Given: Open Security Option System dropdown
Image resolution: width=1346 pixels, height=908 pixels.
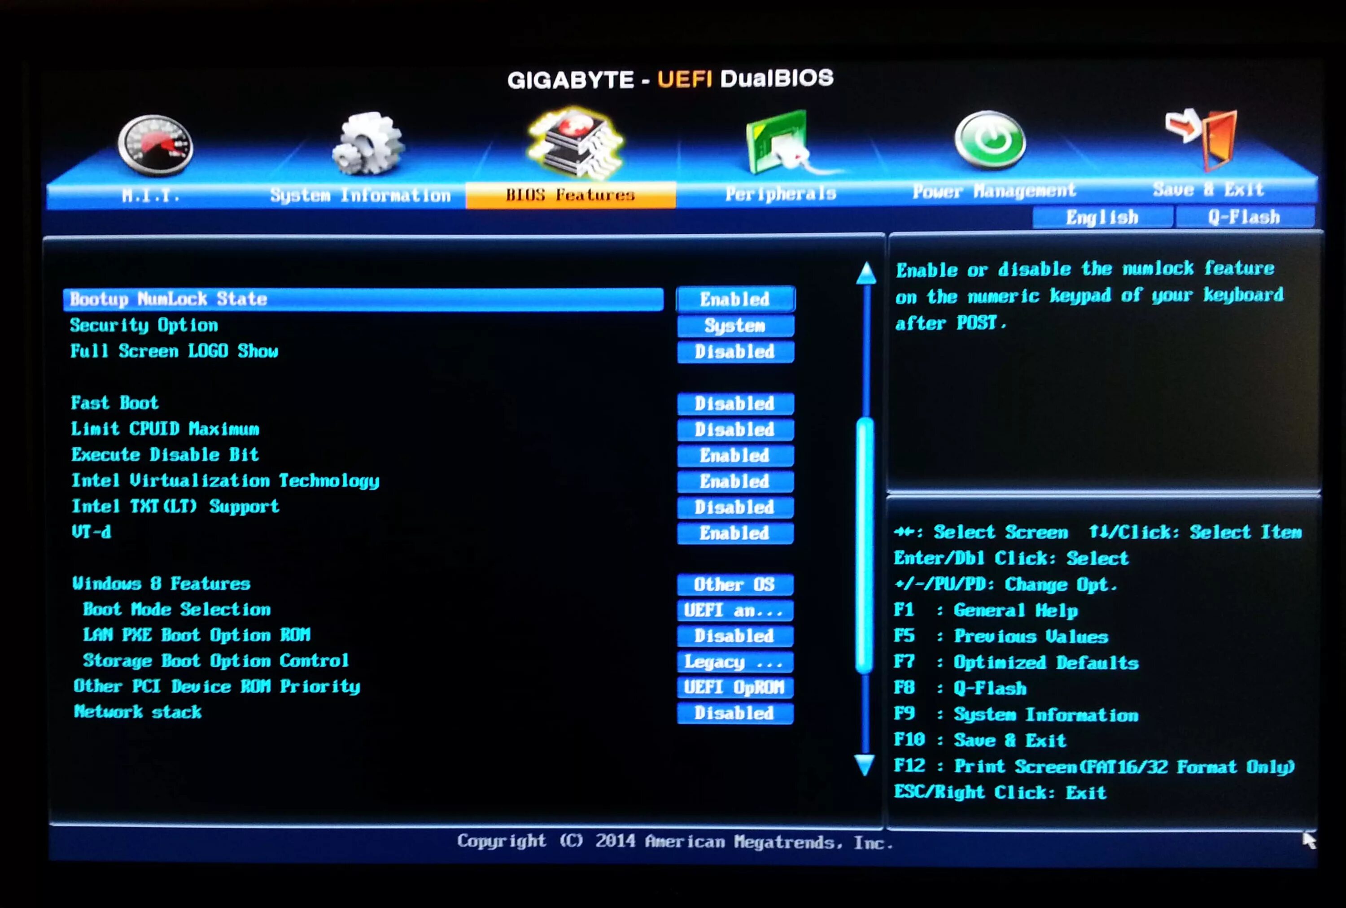Looking at the screenshot, I should 735,325.
